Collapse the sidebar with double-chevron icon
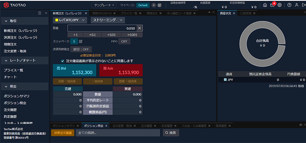306x143 pixels. pos(46,13)
